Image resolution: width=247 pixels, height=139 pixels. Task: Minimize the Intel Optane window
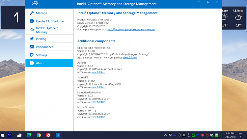[x=199, y=2]
